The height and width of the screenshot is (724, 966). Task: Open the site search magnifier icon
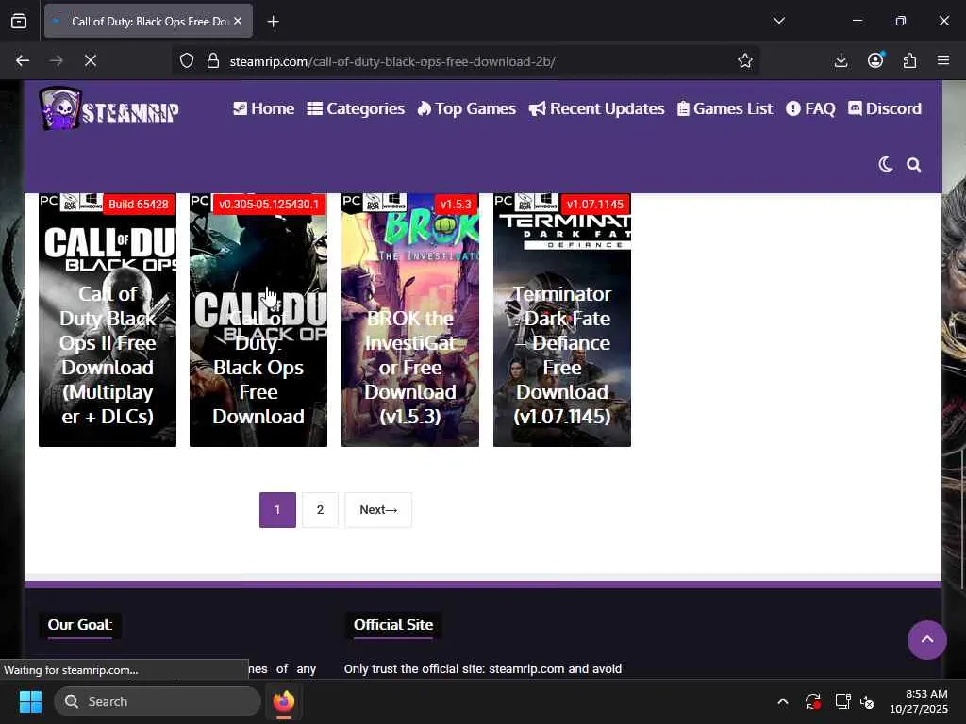(913, 164)
